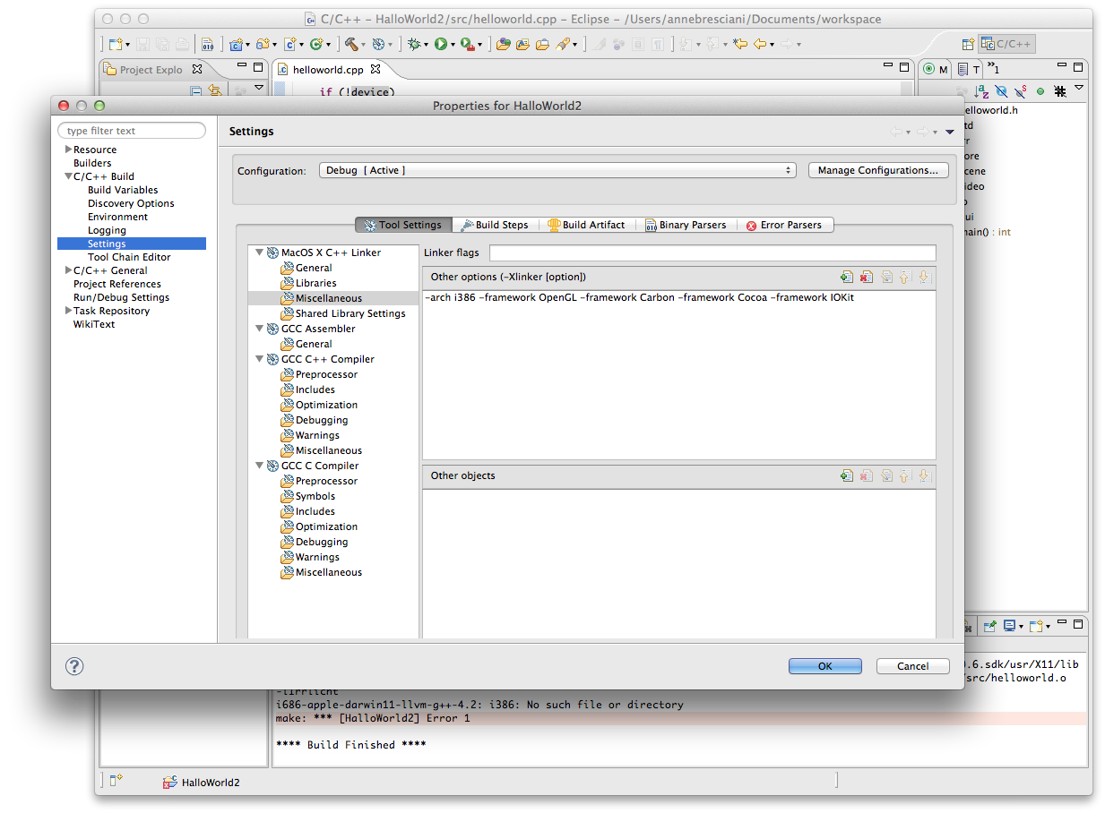Click the binary 010 icon in Eclipse toolbar
This screenshot has height=813, width=1105.
207,43
